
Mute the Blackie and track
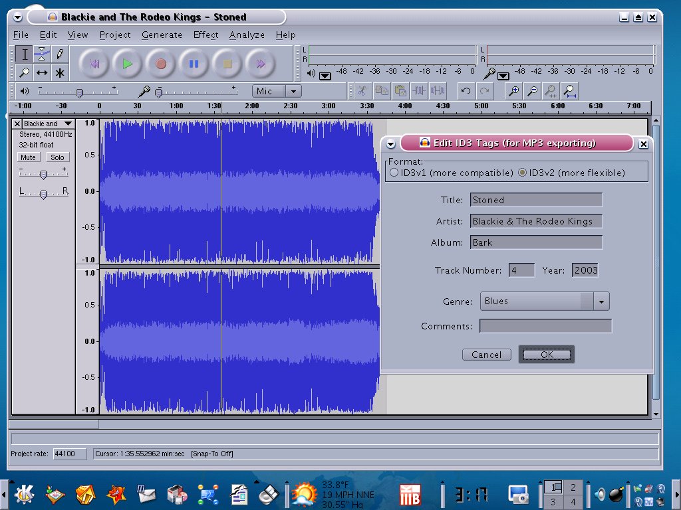tap(28, 157)
